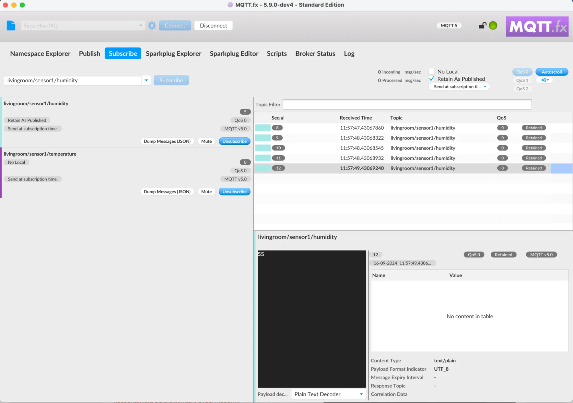The width and height of the screenshot is (573, 403).
Task: Open the Plain Text Decoder dropdown
Action: [328, 394]
